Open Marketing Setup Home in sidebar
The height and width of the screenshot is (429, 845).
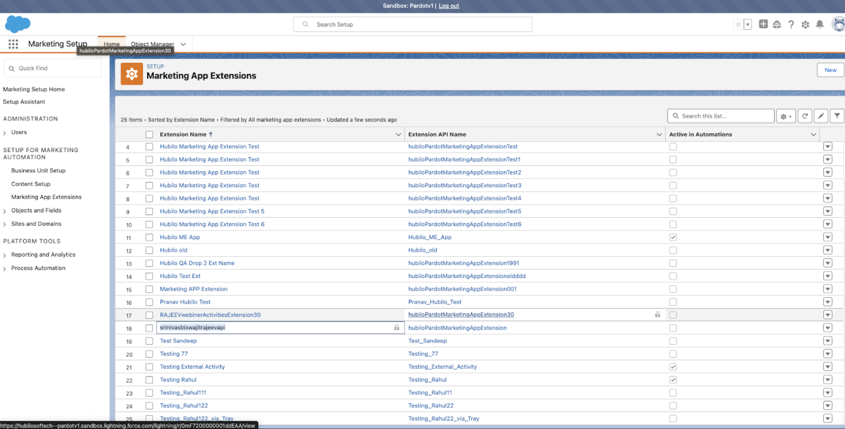[34, 89]
